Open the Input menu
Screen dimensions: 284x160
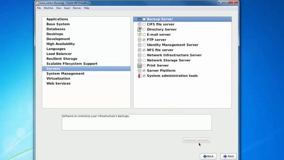[x=67, y=8]
